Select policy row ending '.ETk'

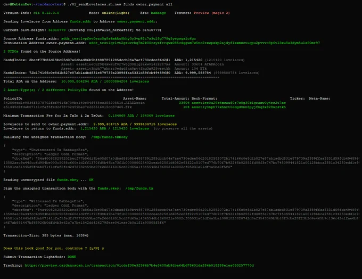[68, 107]
